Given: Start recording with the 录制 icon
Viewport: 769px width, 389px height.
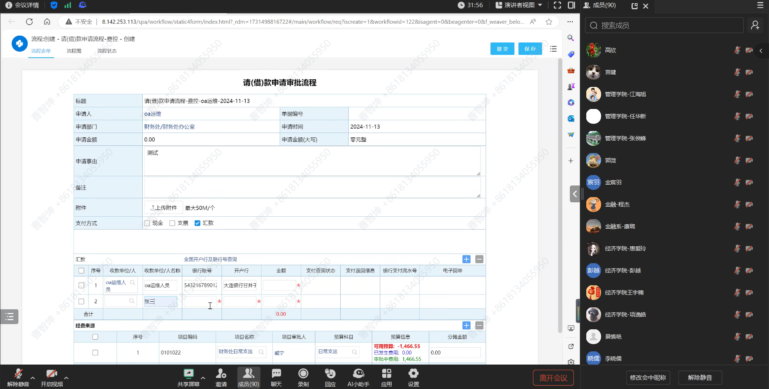Looking at the screenshot, I should [x=303, y=374].
